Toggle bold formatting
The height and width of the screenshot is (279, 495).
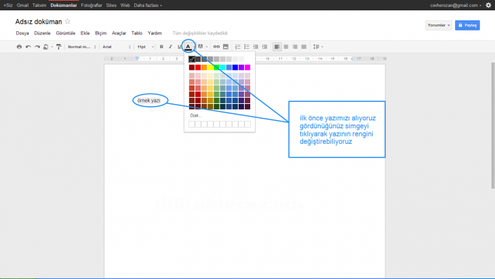click(x=161, y=47)
